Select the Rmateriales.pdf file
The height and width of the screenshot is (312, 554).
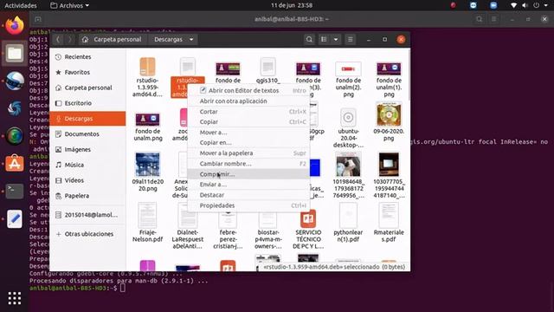[x=389, y=223]
